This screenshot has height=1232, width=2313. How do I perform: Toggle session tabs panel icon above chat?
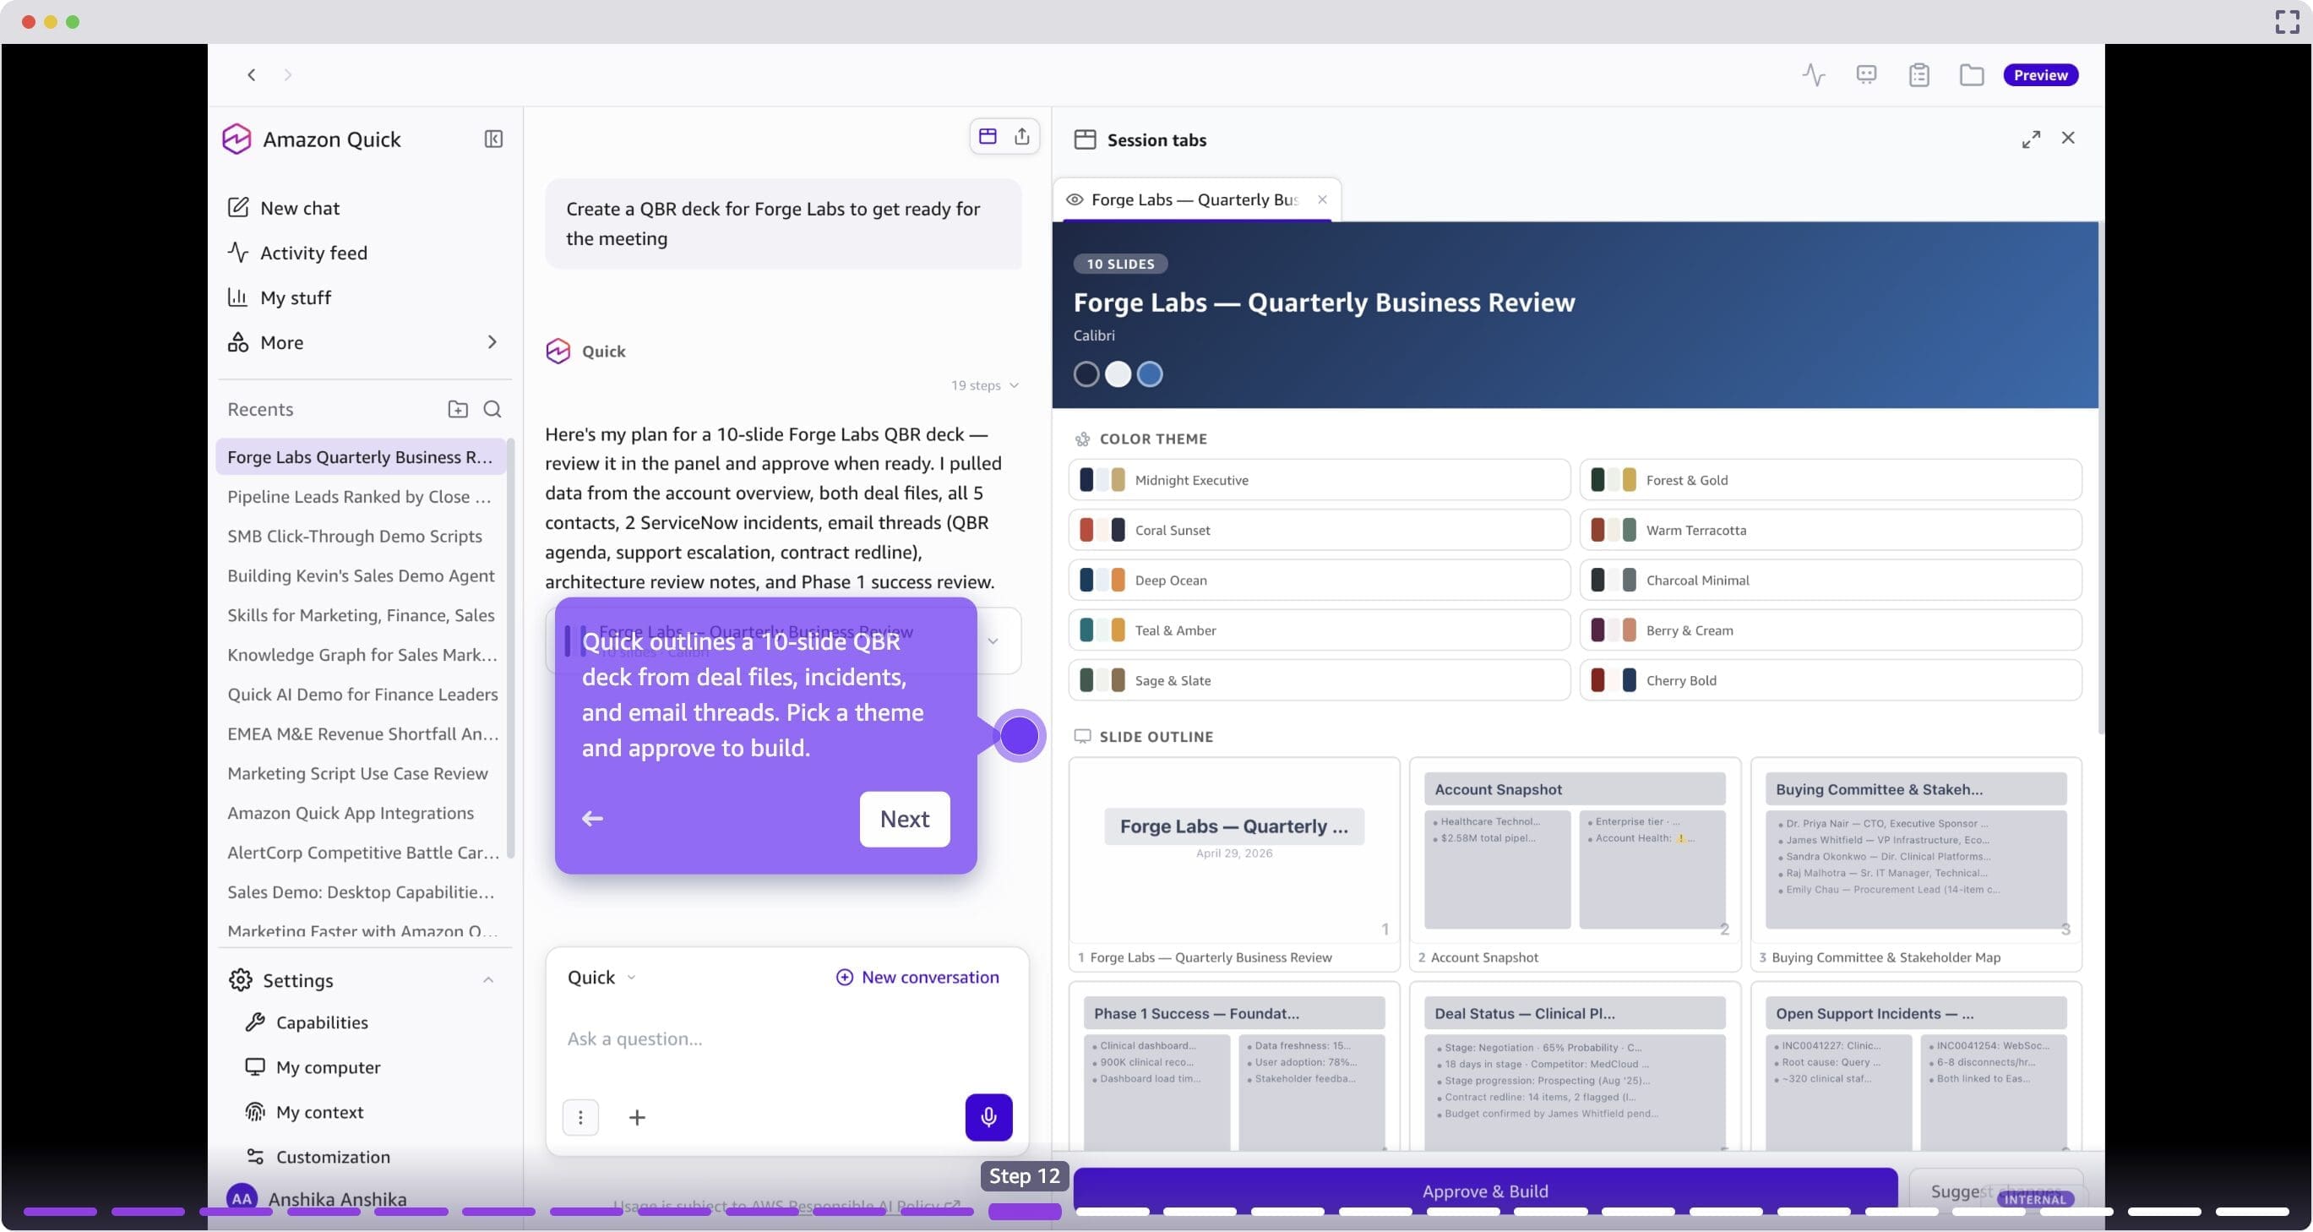tap(988, 135)
